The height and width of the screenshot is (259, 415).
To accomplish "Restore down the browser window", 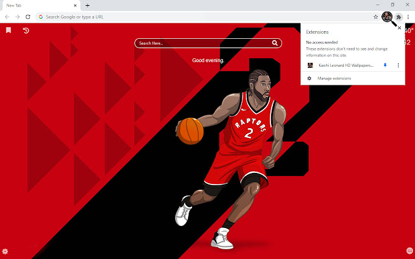I will pyautogui.click(x=392, y=5).
